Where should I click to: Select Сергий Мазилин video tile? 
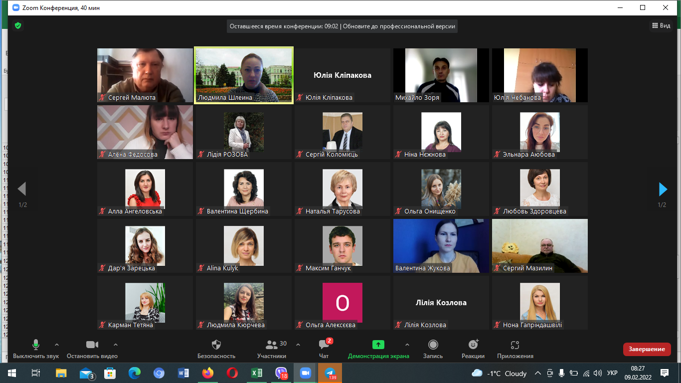click(540, 246)
